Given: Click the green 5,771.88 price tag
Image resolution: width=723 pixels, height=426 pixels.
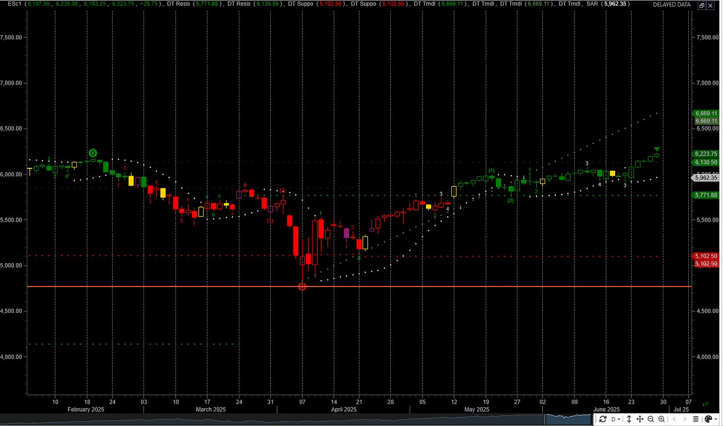Looking at the screenshot, I should pos(706,196).
